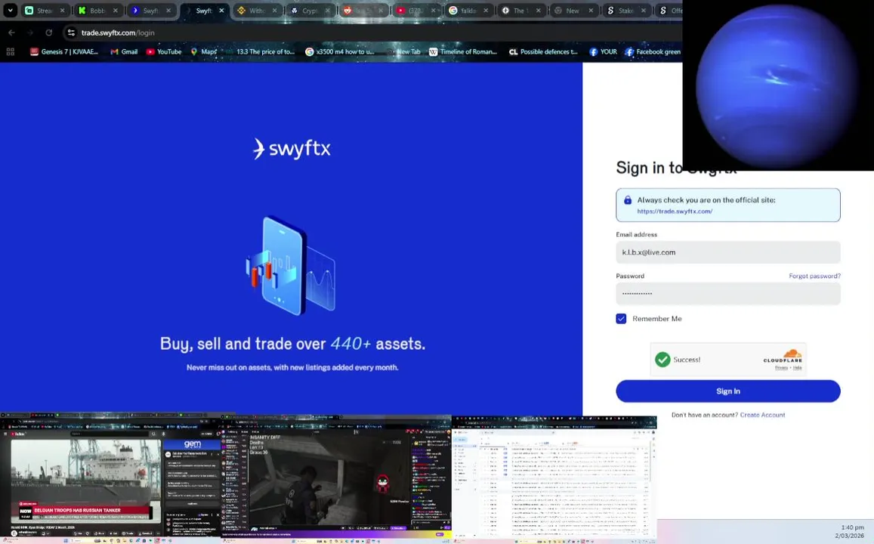Switch to the Bobb Kick tab

click(96, 11)
